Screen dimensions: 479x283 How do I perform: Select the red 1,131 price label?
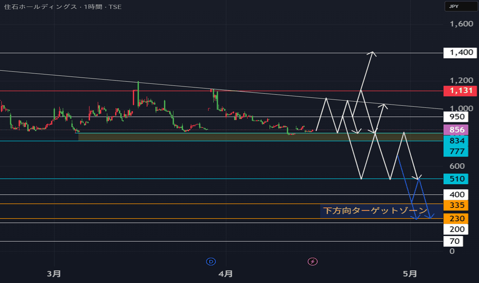[x=460, y=91]
